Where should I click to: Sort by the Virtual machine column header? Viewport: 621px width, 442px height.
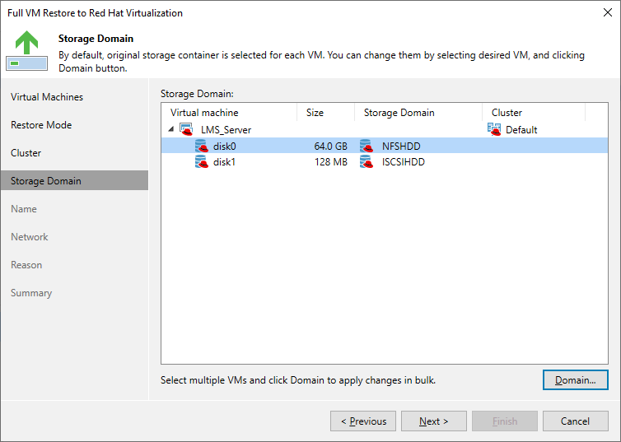coord(204,113)
